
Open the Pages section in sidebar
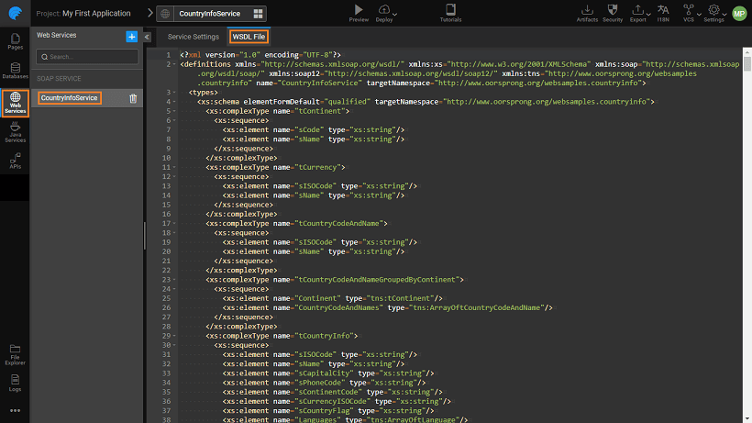coord(15,40)
